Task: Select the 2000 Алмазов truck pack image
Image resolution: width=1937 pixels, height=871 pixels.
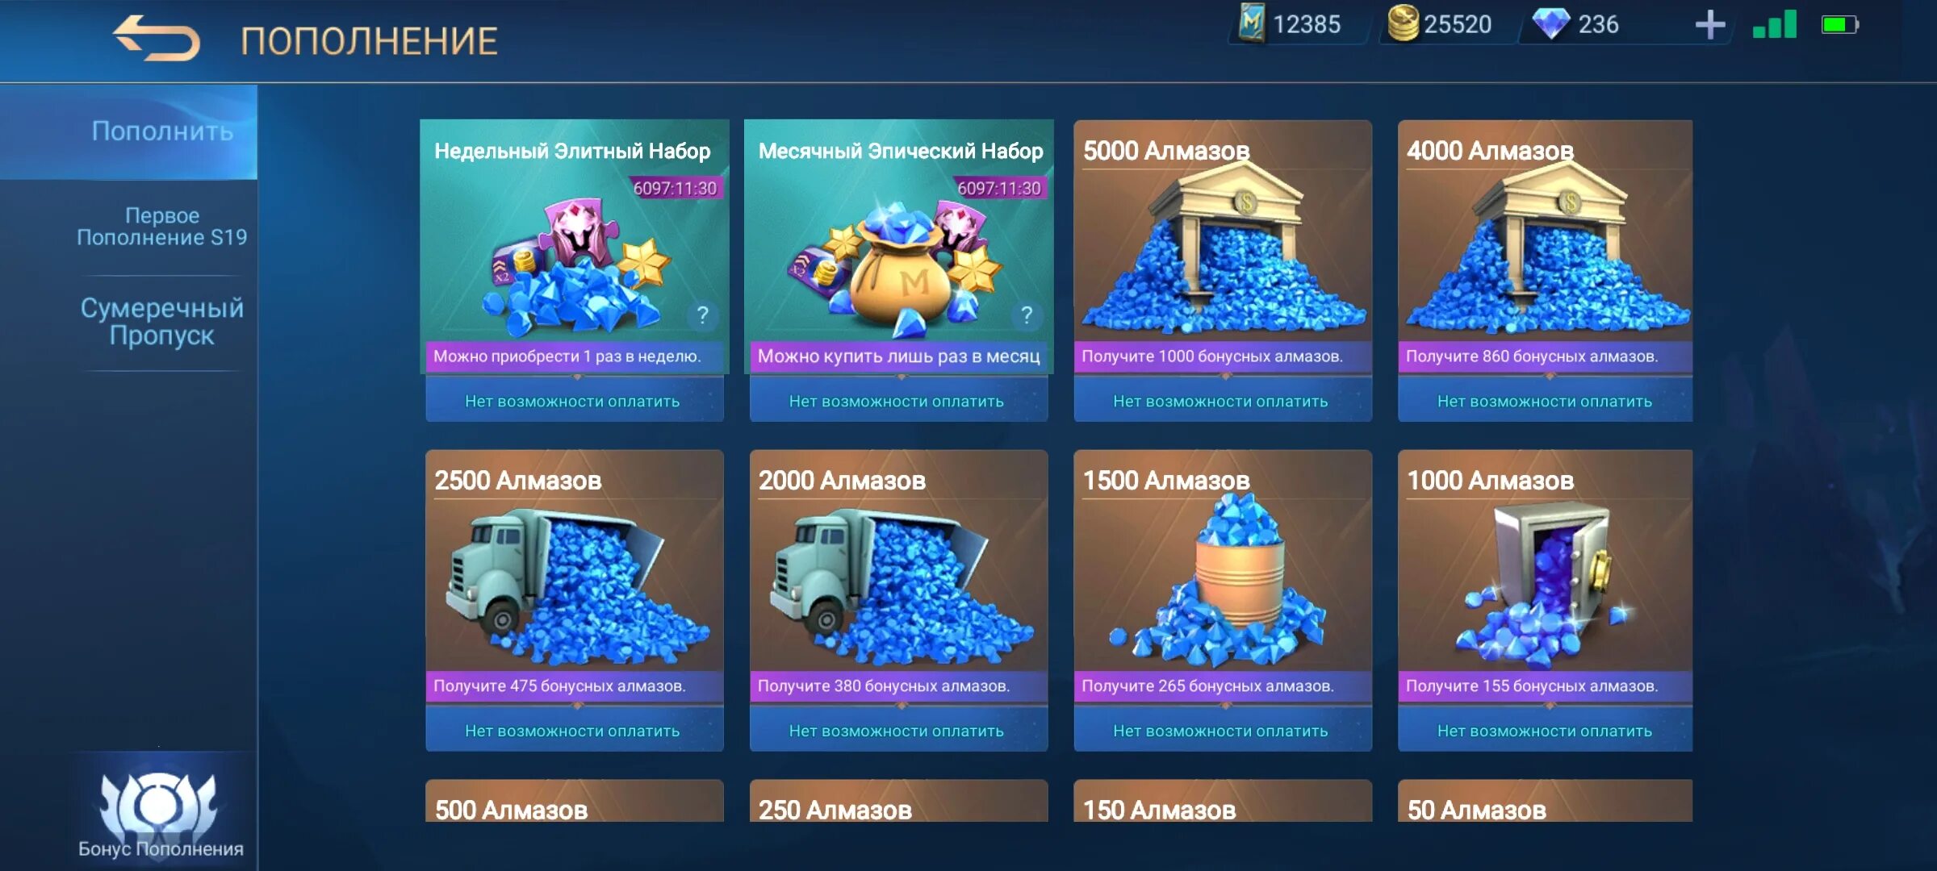Action: [x=898, y=586]
